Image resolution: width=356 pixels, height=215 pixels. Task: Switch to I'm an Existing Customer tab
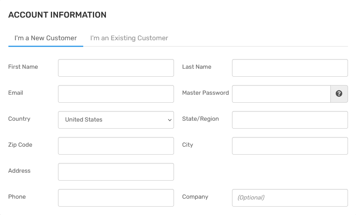pos(129,38)
